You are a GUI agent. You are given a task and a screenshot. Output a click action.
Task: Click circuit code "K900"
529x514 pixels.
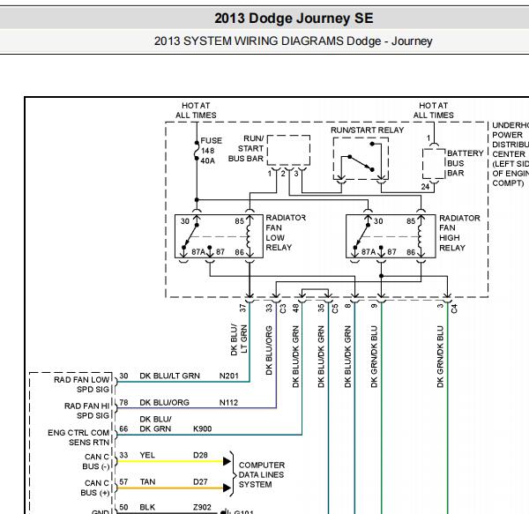pyautogui.click(x=203, y=428)
